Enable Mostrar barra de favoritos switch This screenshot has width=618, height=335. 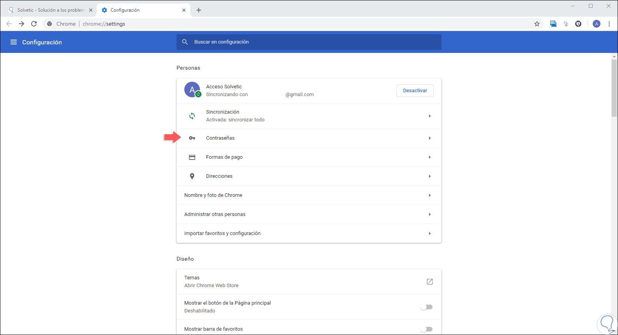pos(426,329)
